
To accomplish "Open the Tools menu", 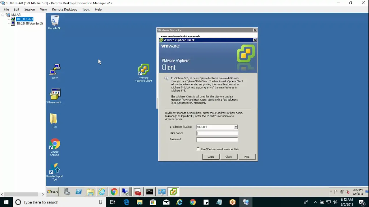I will (x=86, y=9).
